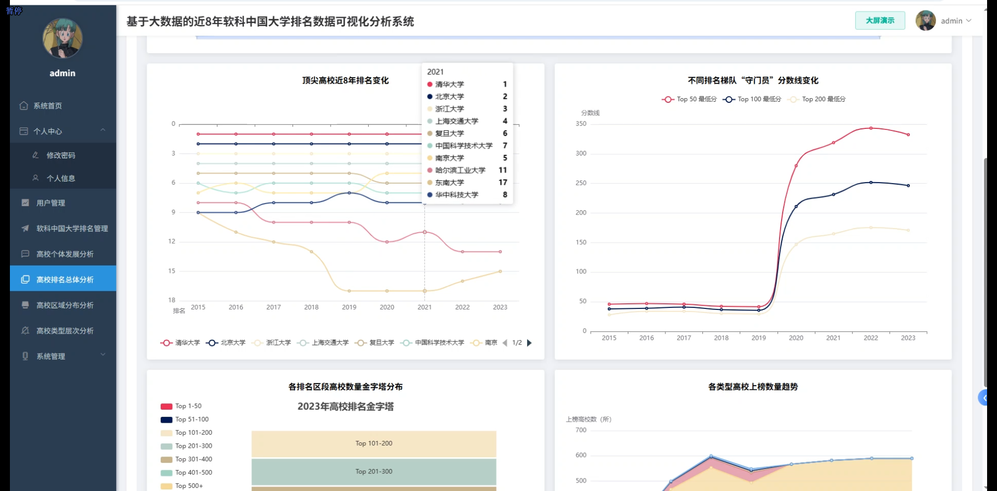Open 高校类型层次分析 menu item
Viewport: 997px width, 491px height.
[x=63, y=330]
